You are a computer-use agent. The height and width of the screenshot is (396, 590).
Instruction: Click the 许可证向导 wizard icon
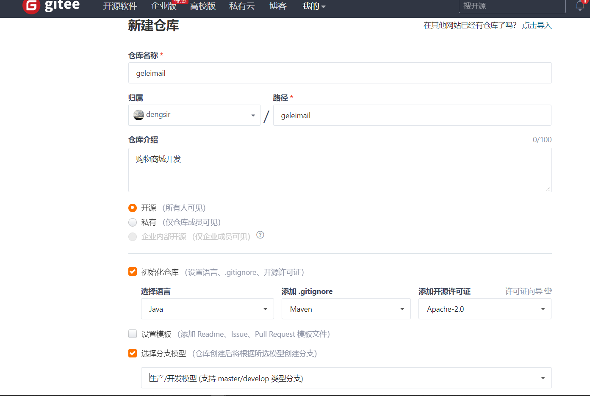548,291
